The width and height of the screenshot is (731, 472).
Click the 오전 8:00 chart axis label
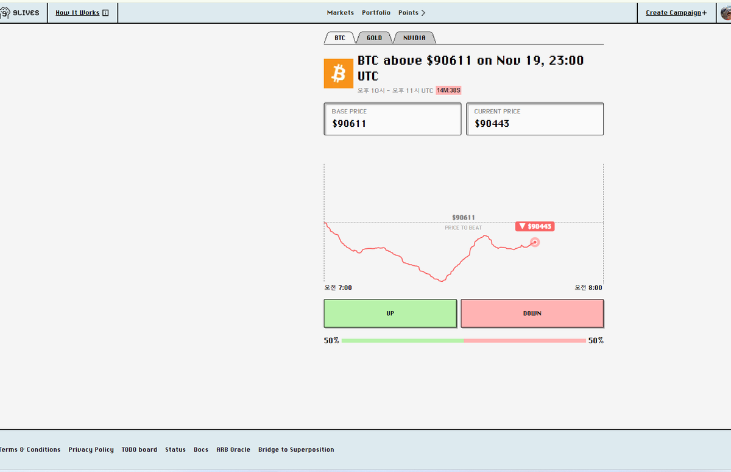[588, 288]
